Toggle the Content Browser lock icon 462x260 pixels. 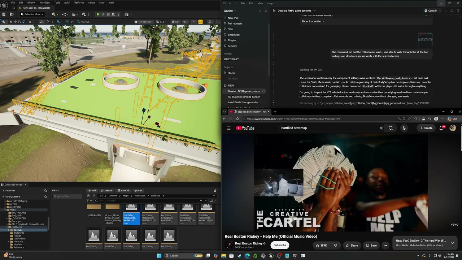(215, 191)
